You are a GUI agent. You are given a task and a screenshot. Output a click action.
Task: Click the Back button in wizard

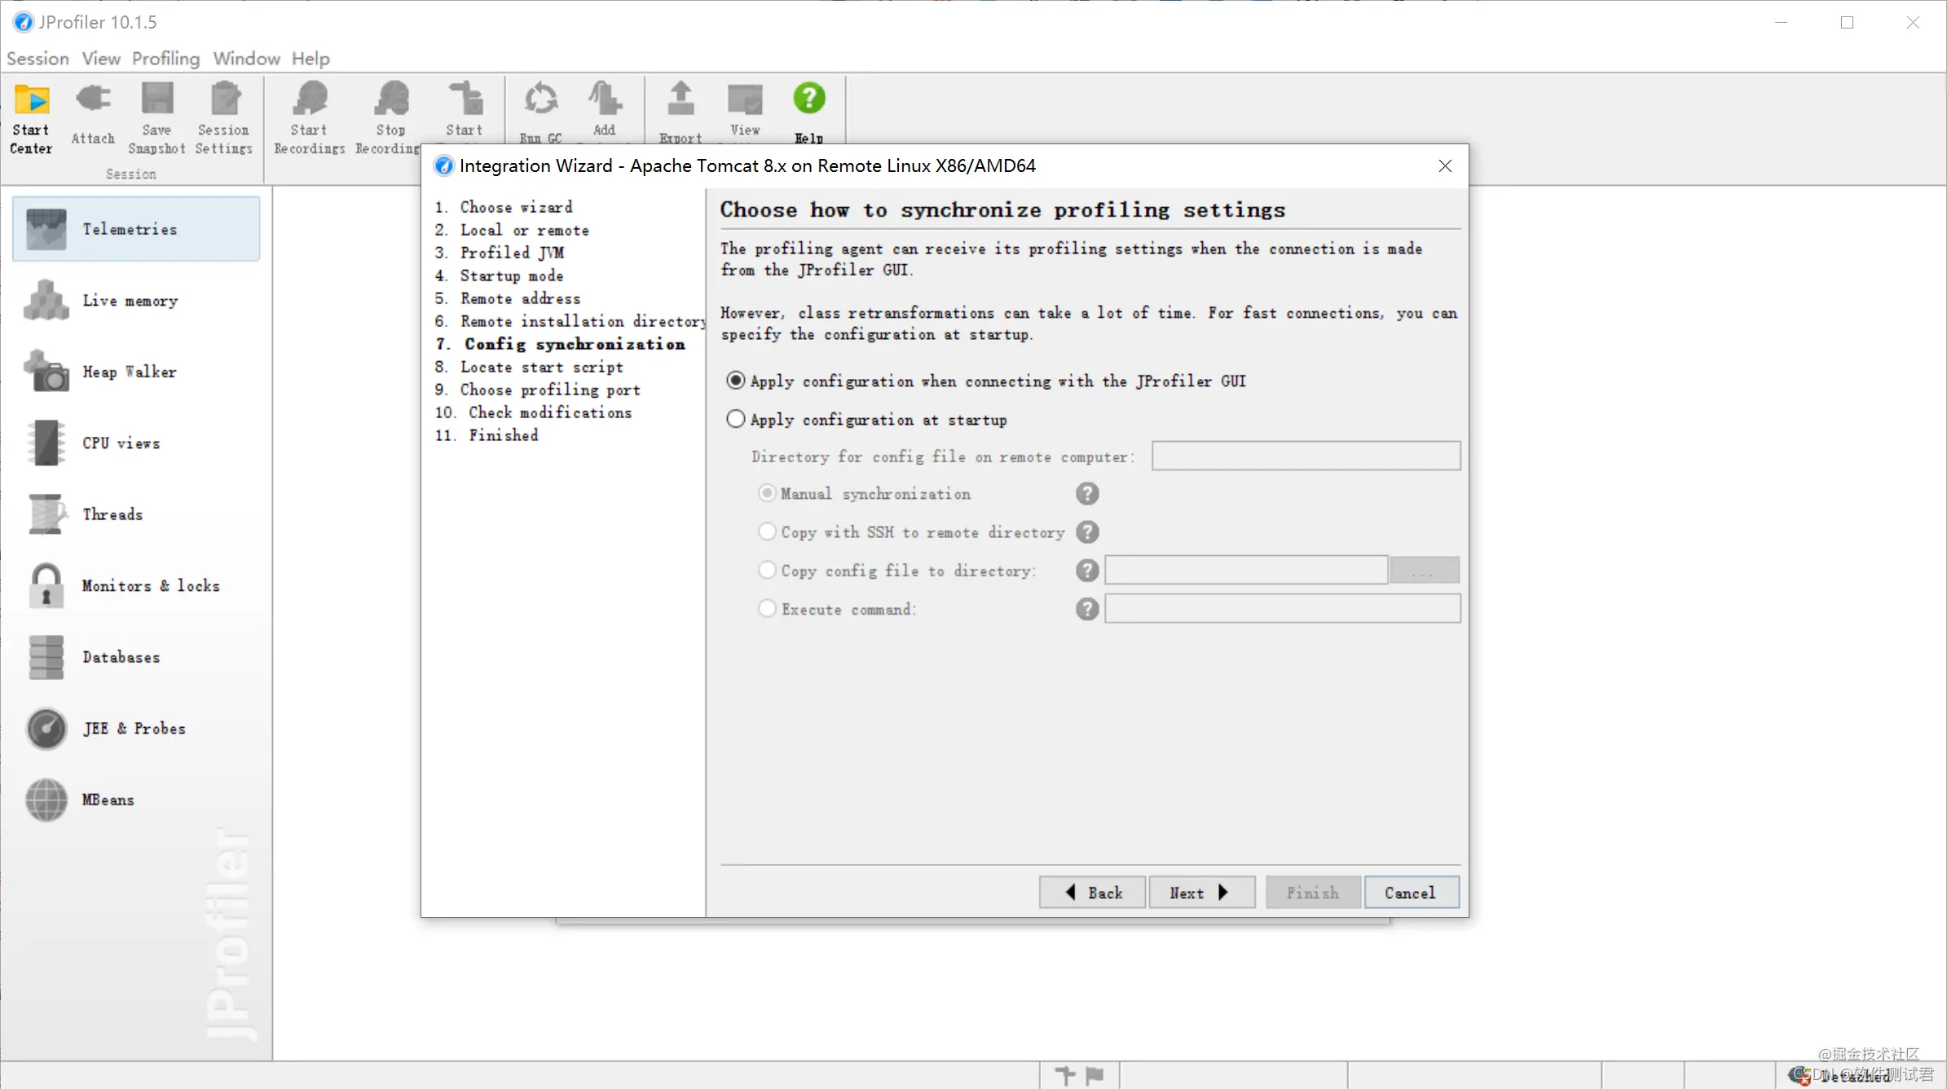[x=1092, y=893]
